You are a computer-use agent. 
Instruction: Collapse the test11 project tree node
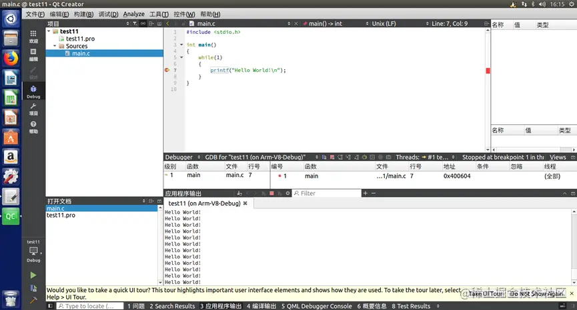tap(49, 31)
